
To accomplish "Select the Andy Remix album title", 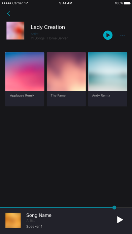I will click(x=101, y=95).
